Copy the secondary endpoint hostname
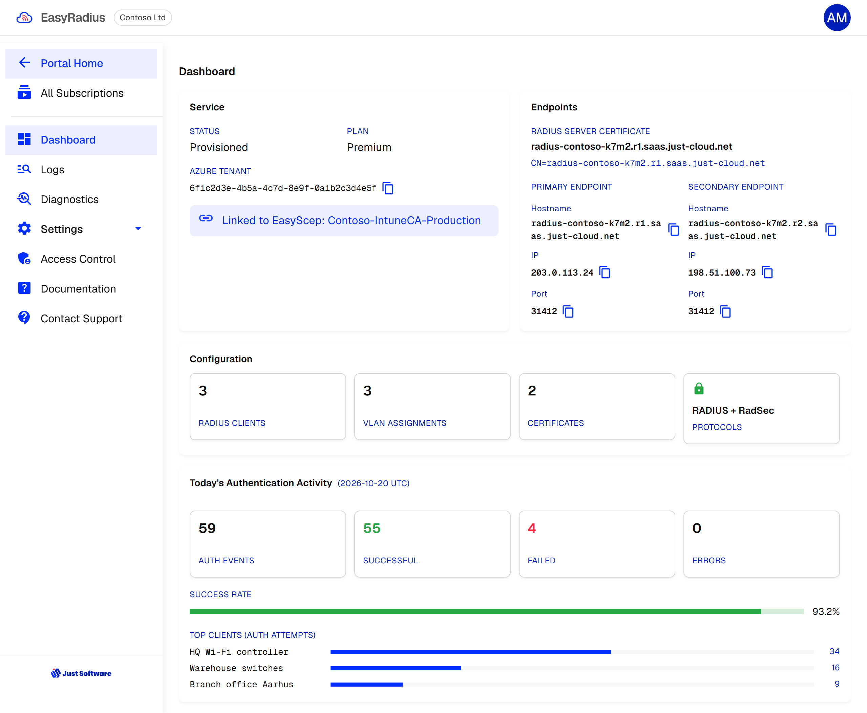867x713 pixels. [831, 230]
